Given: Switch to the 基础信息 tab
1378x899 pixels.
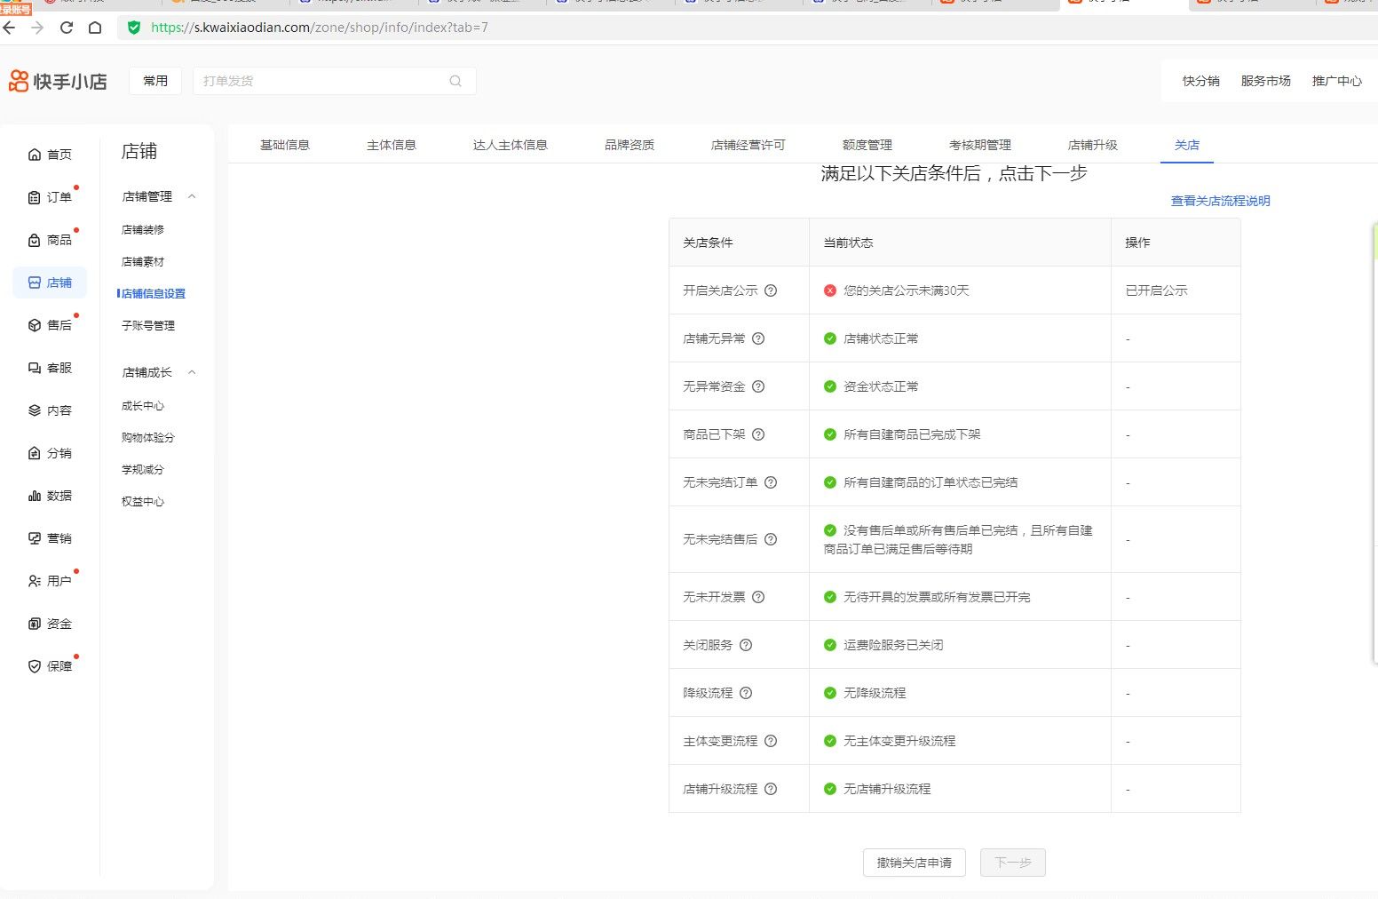Looking at the screenshot, I should (x=284, y=145).
